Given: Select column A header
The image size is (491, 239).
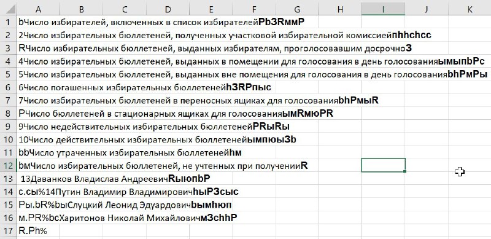Looking at the screenshot, I should 38,9.
